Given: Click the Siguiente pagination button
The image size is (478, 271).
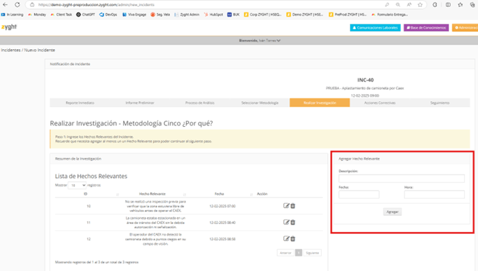Looking at the screenshot, I should tap(313, 253).
